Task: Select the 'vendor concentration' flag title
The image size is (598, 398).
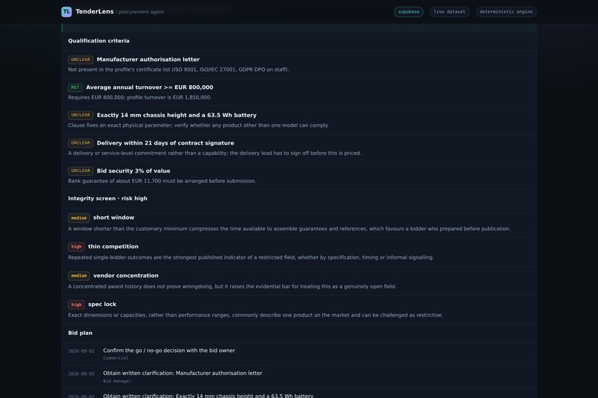Action: pos(126,276)
